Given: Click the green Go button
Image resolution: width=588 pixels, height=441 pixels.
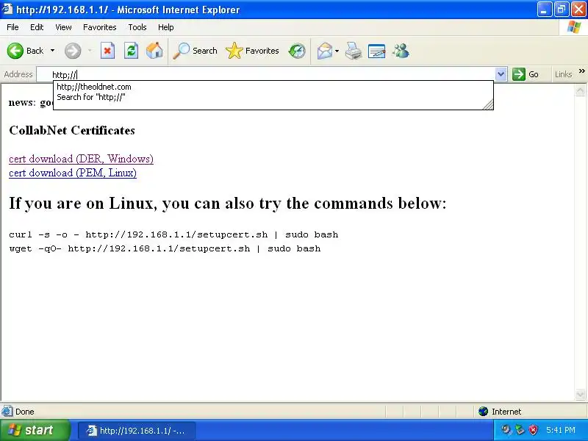Looking at the screenshot, I should [526, 74].
